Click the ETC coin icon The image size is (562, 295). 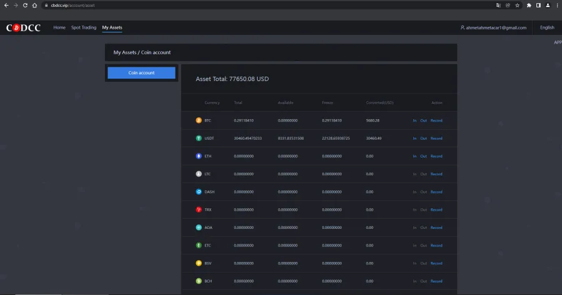[x=199, y=246]
